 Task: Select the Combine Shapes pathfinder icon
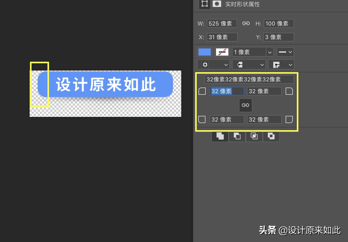tap(220, 136)
